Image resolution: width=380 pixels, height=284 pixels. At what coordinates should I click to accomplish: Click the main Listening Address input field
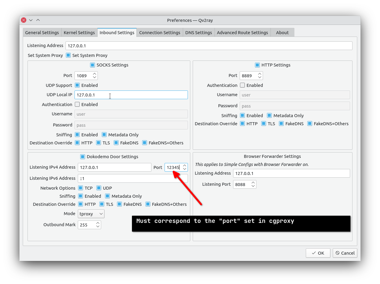pos(209,46)
